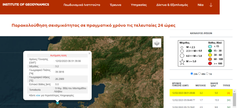Click the M < 2.5 legend circle
239x108 pixels.
coord(182,47)
